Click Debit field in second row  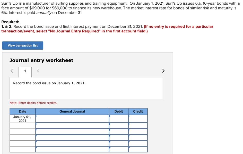pos(119,126)
